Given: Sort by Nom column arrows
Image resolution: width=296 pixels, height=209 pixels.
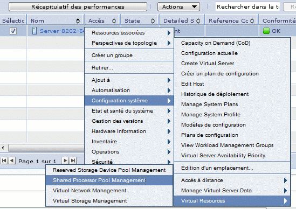Looking at the screenshot, I should coord(78,21).
